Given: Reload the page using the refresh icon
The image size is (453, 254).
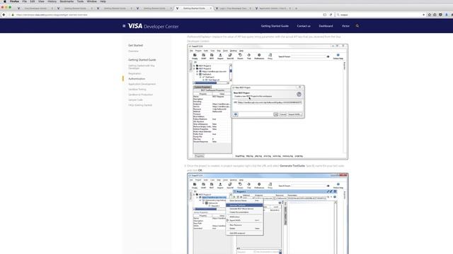Looking at the screenshot, I should tap(331, 15).
